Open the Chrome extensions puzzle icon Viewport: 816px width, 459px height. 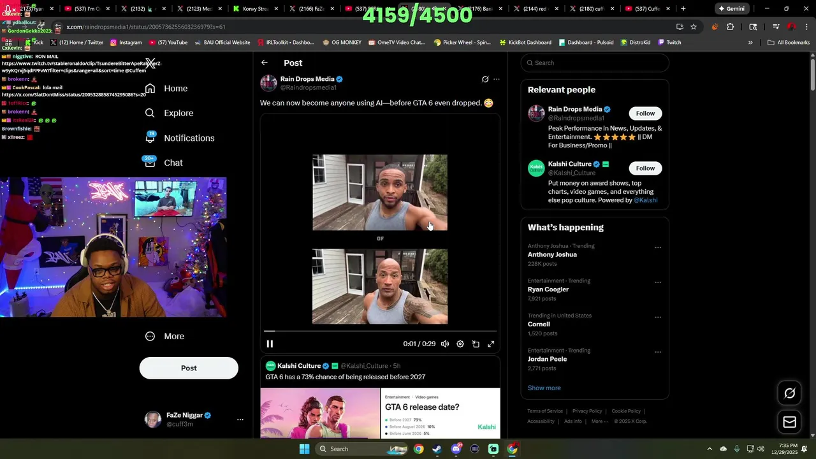tap(730, 27)
